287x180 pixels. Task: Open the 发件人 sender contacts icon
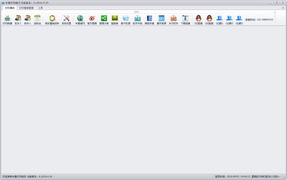(18, 20)
